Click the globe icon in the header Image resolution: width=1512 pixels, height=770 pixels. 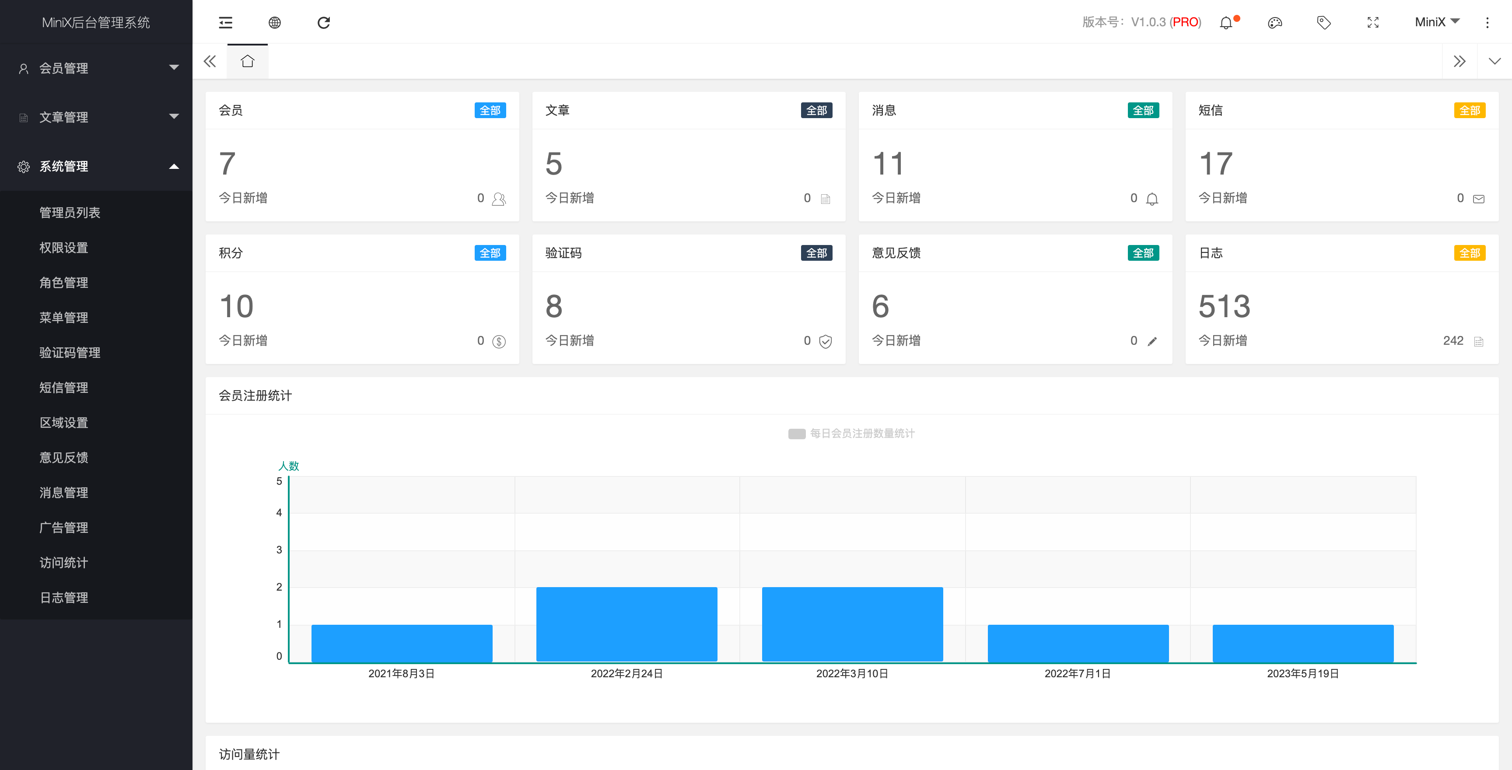[274, 22]
